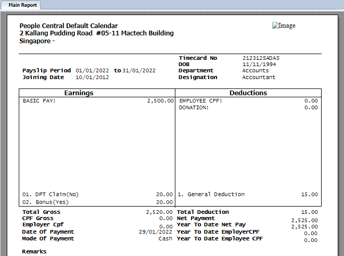Click the Designation value Accountant
This screenshot has width=344, height=256.
coord(259,77)
